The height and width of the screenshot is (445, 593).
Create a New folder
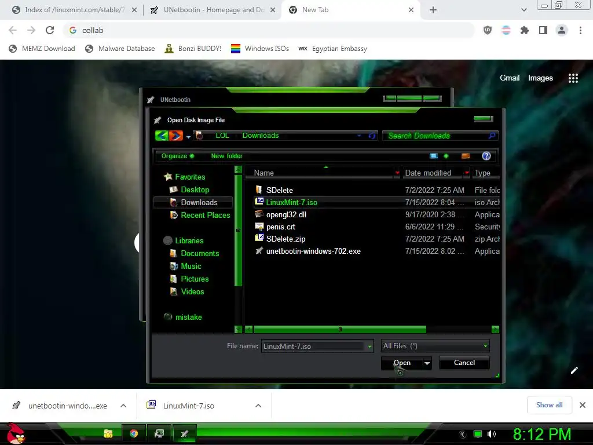(226, 156)
